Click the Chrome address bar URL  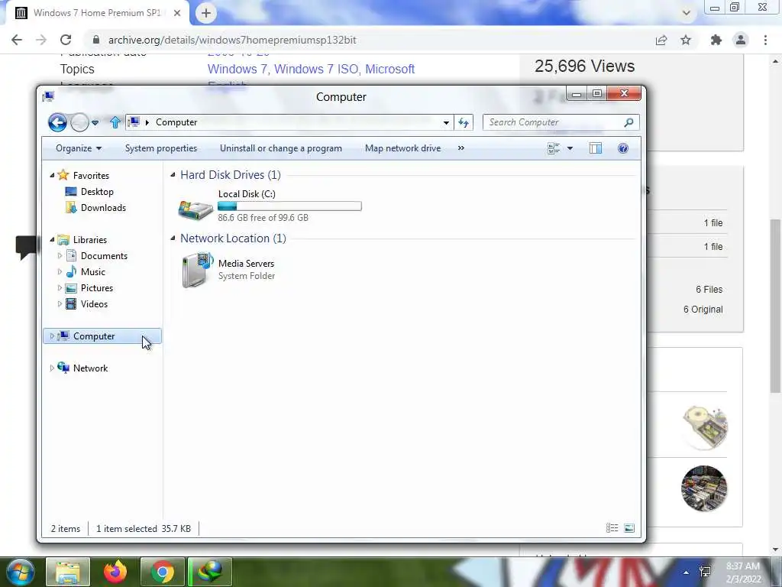click(232, 40)
